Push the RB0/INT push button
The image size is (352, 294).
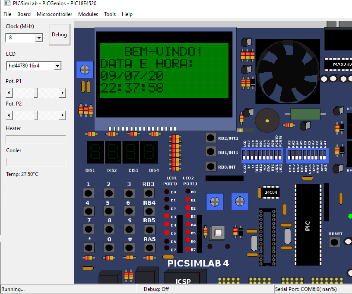pyautogui.click(x=211, y=166)
